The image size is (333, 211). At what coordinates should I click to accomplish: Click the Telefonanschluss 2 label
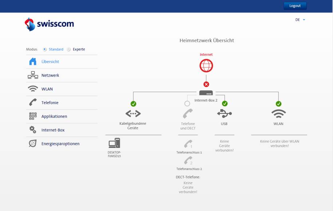coord(189,169)
